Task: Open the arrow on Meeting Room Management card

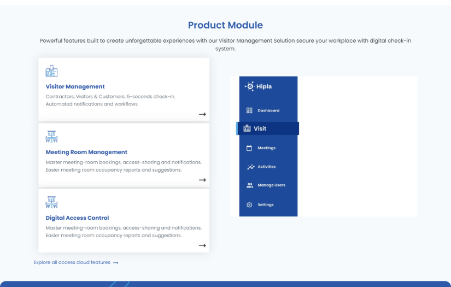Action: pos(202,180)
